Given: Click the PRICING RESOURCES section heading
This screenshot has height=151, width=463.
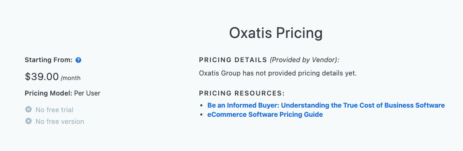Looking at the screenshot, I should (x=242, y=93).
